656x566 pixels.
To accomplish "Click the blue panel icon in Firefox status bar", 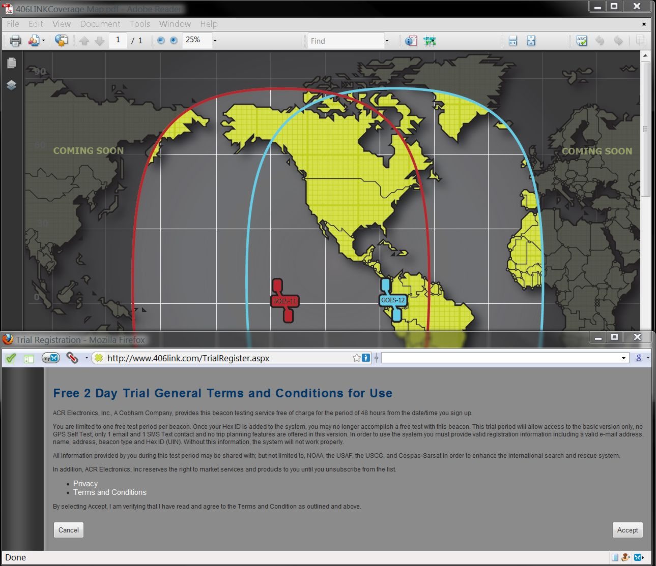I will [x=615, y=557].
